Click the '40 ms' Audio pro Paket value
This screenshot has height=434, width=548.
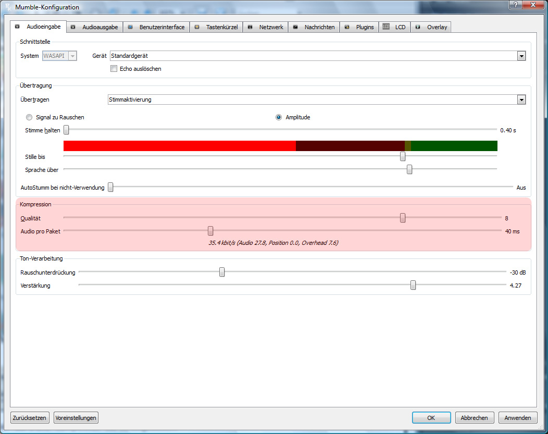coord(513,231)
